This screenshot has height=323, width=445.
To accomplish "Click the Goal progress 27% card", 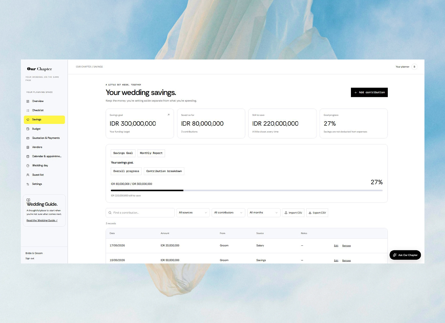I will tap(353, 124).
